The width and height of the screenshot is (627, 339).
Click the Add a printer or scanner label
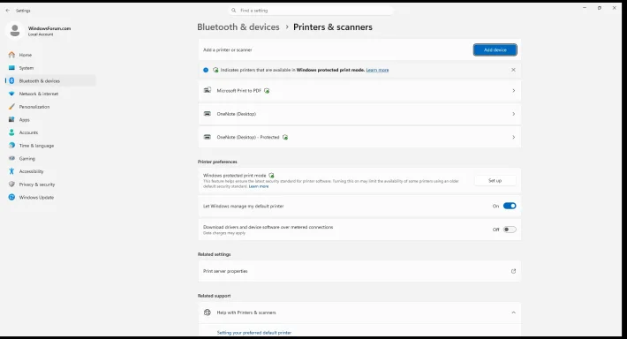click(228, 50)
